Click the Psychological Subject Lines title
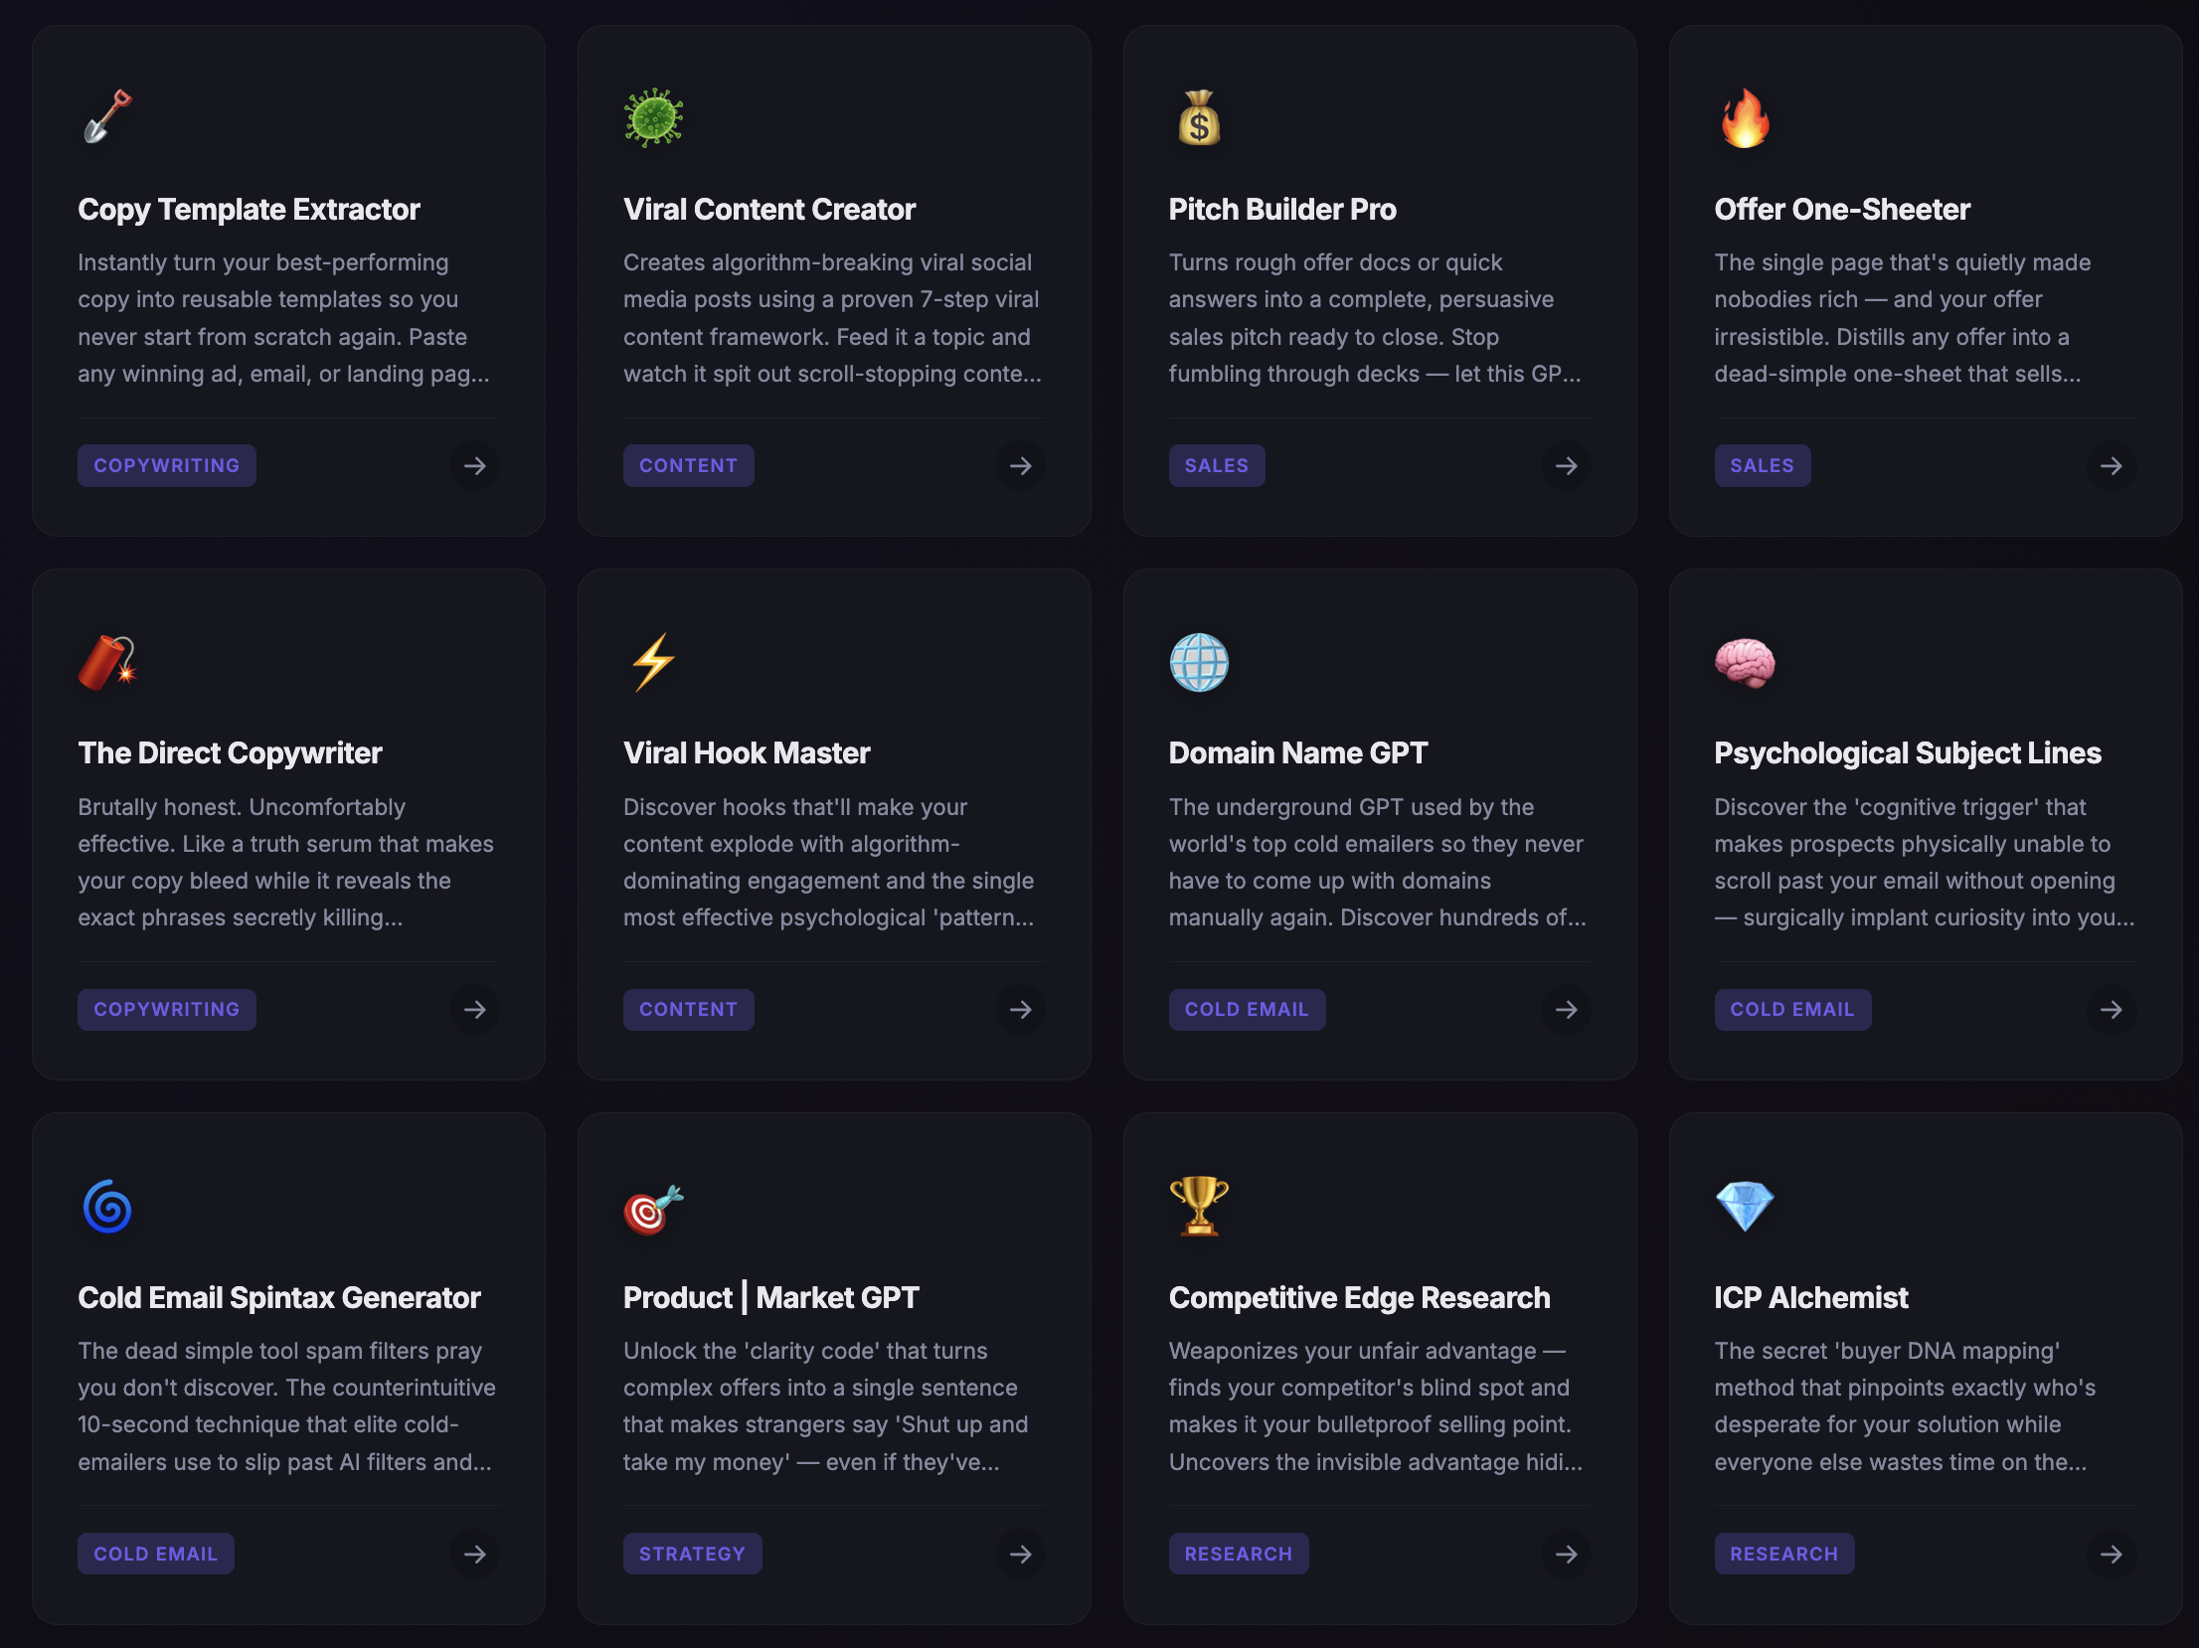Screen dimensions: 2199x1648 [1908, 752]
